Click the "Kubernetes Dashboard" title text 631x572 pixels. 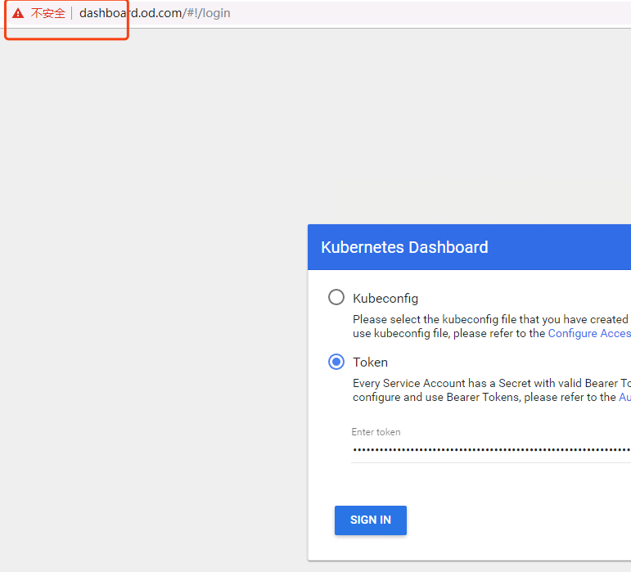404,247
